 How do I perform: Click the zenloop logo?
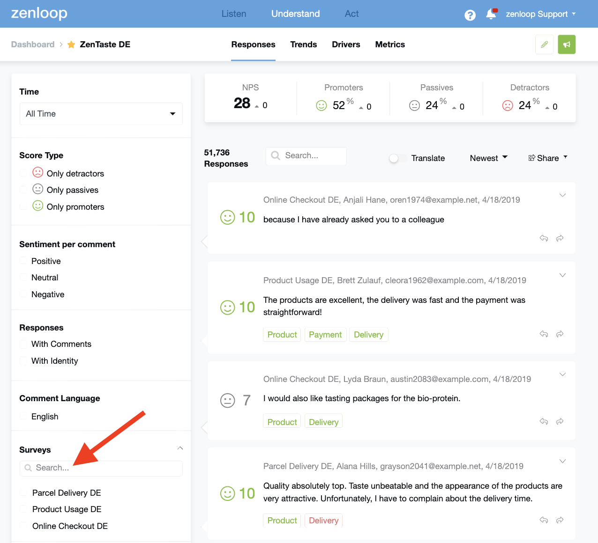(39, 14)
